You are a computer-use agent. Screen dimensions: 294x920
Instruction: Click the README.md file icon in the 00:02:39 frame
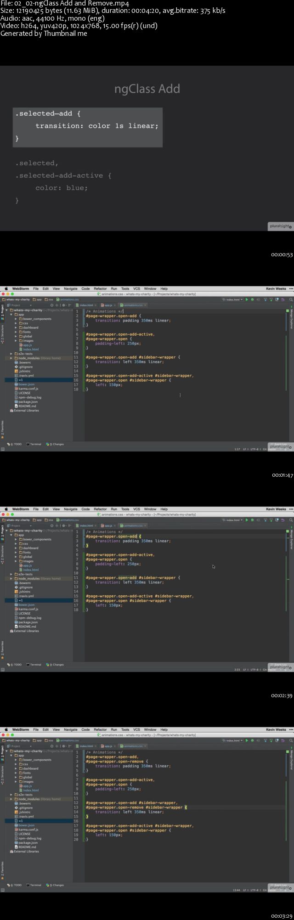(17, 627)
